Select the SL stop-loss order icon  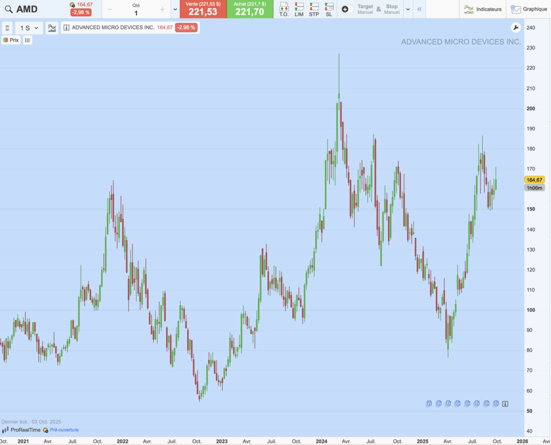tap(329, 8)
